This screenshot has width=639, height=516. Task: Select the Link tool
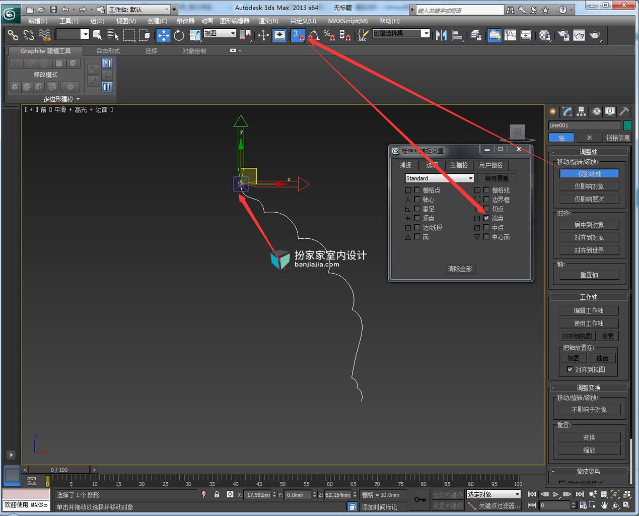click(13, 35)
